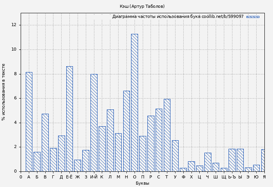Click the bar above the И-Й label

pyautogui.click(x=94, y=123)
